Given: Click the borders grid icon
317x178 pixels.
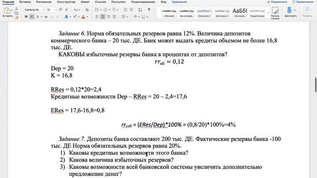Looking at the screenshot, I should point(143,17).
